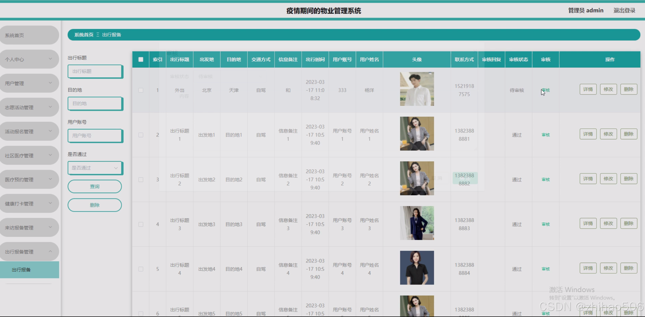Click the 审核 link for row 2
645x317 pixels.
pyautogui.click(x=545, y=135)
